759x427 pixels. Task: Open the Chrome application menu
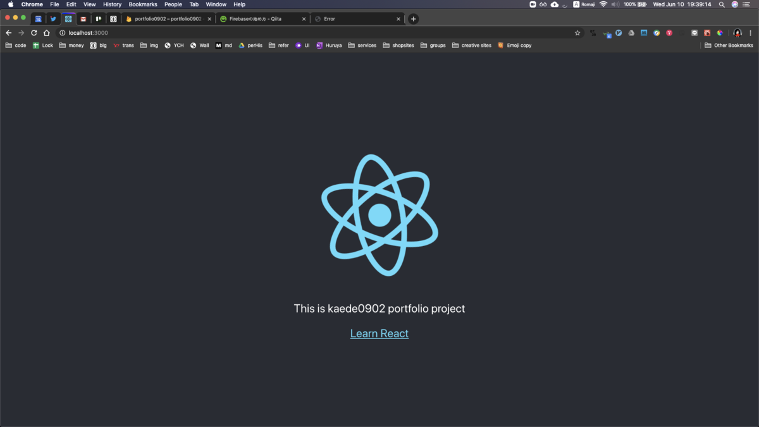coord(32,4)
